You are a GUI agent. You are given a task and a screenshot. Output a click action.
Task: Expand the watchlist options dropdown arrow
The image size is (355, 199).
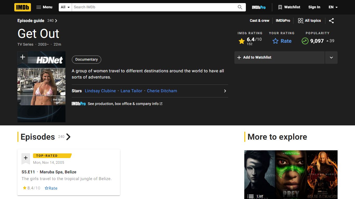pos(331,58)
